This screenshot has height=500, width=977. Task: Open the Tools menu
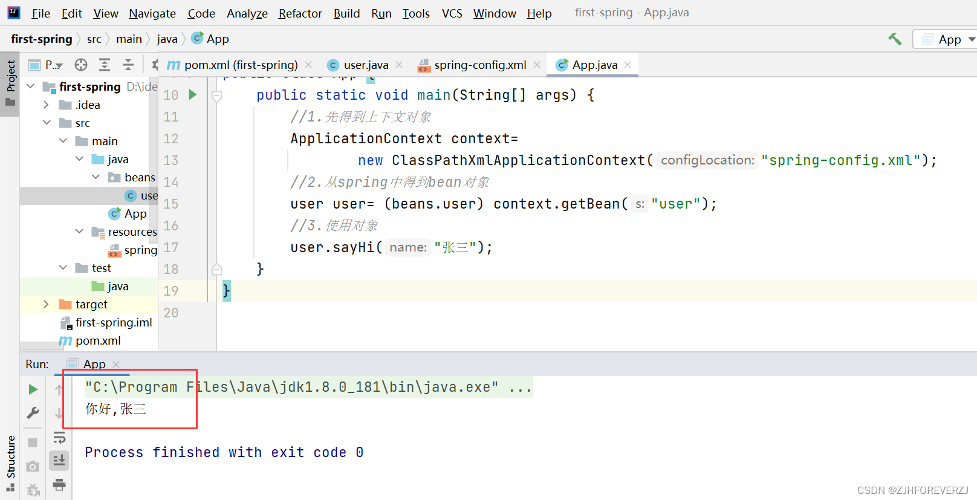tap(417, 13)
